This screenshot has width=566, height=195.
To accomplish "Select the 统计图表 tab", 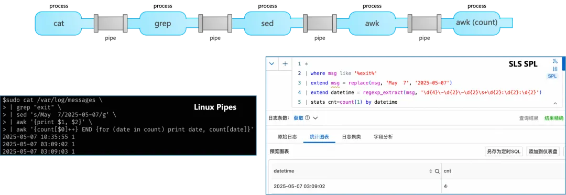I will (x=319, y=137).
